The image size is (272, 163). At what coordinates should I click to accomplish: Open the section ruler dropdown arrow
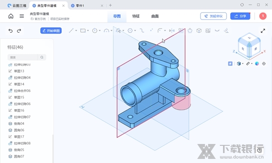click(x=252, y=63)
